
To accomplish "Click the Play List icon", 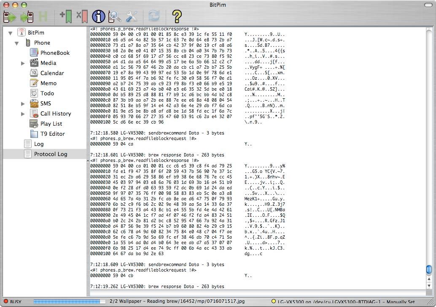I will pos(34,124).
